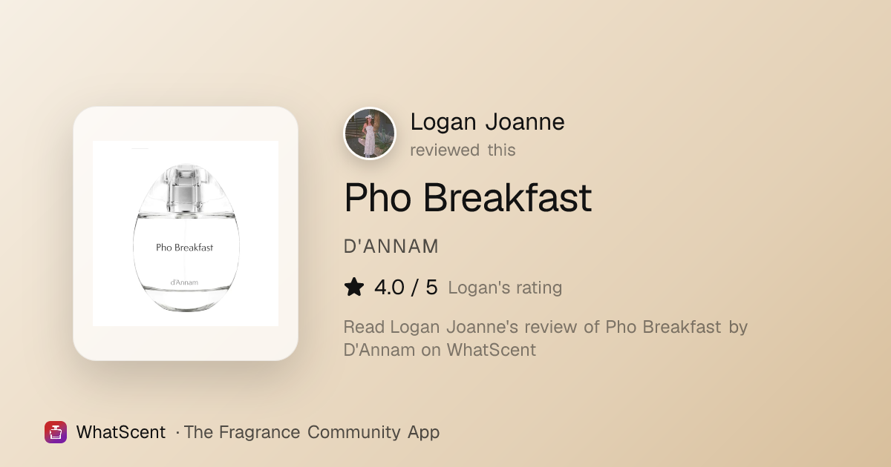Click the 4.0 / 5 rating score
Image resolution: width=891 pixels, height=467 pixels.
406,287
